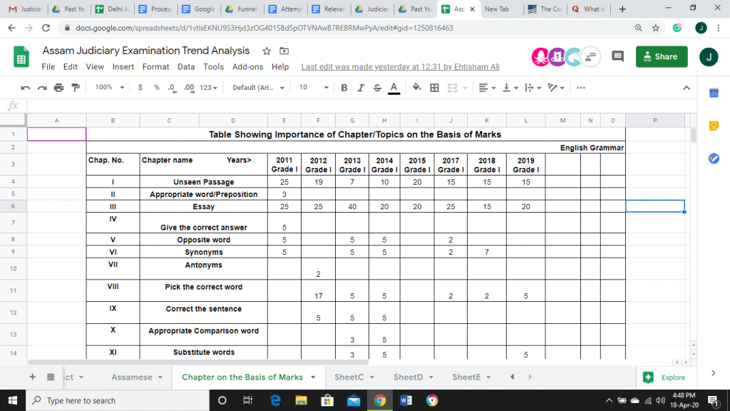Click the Undo arrow in the toolbar
This screenshot has height=411, width=730.
click(26, 88)
